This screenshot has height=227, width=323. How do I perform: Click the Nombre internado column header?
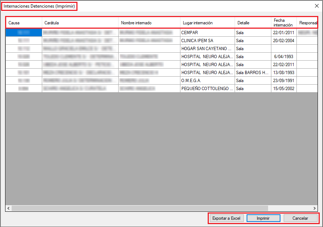(x=149, y=23)
